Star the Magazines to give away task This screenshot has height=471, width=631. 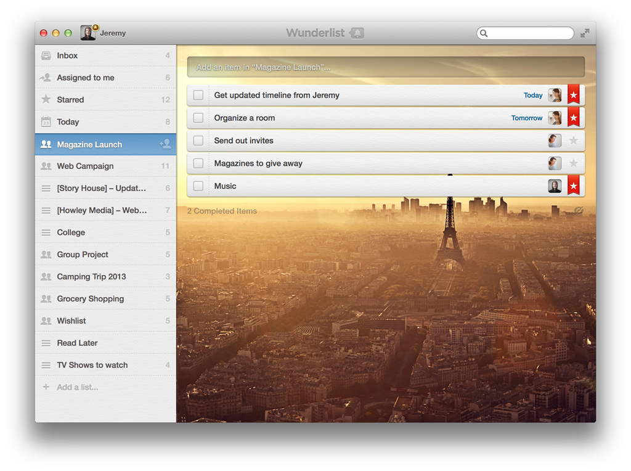[x=573, y=163]
